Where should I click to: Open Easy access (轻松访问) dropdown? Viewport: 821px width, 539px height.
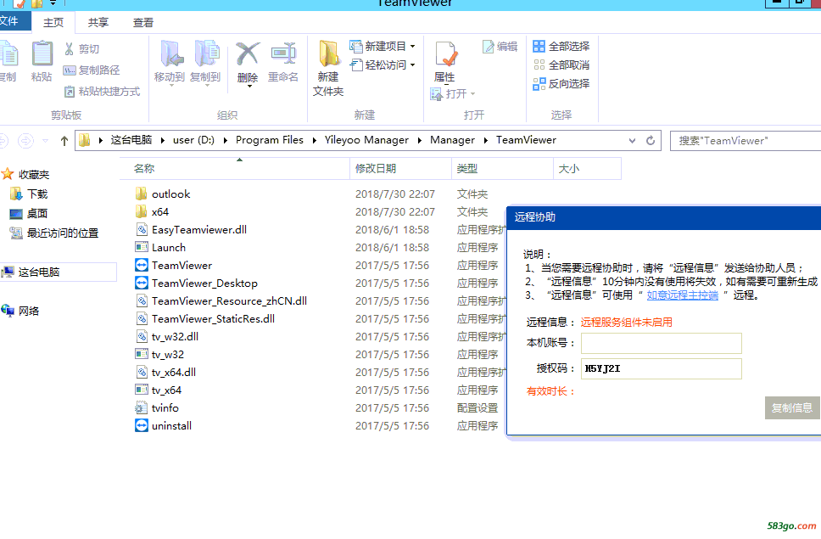(x=383, y=65)
